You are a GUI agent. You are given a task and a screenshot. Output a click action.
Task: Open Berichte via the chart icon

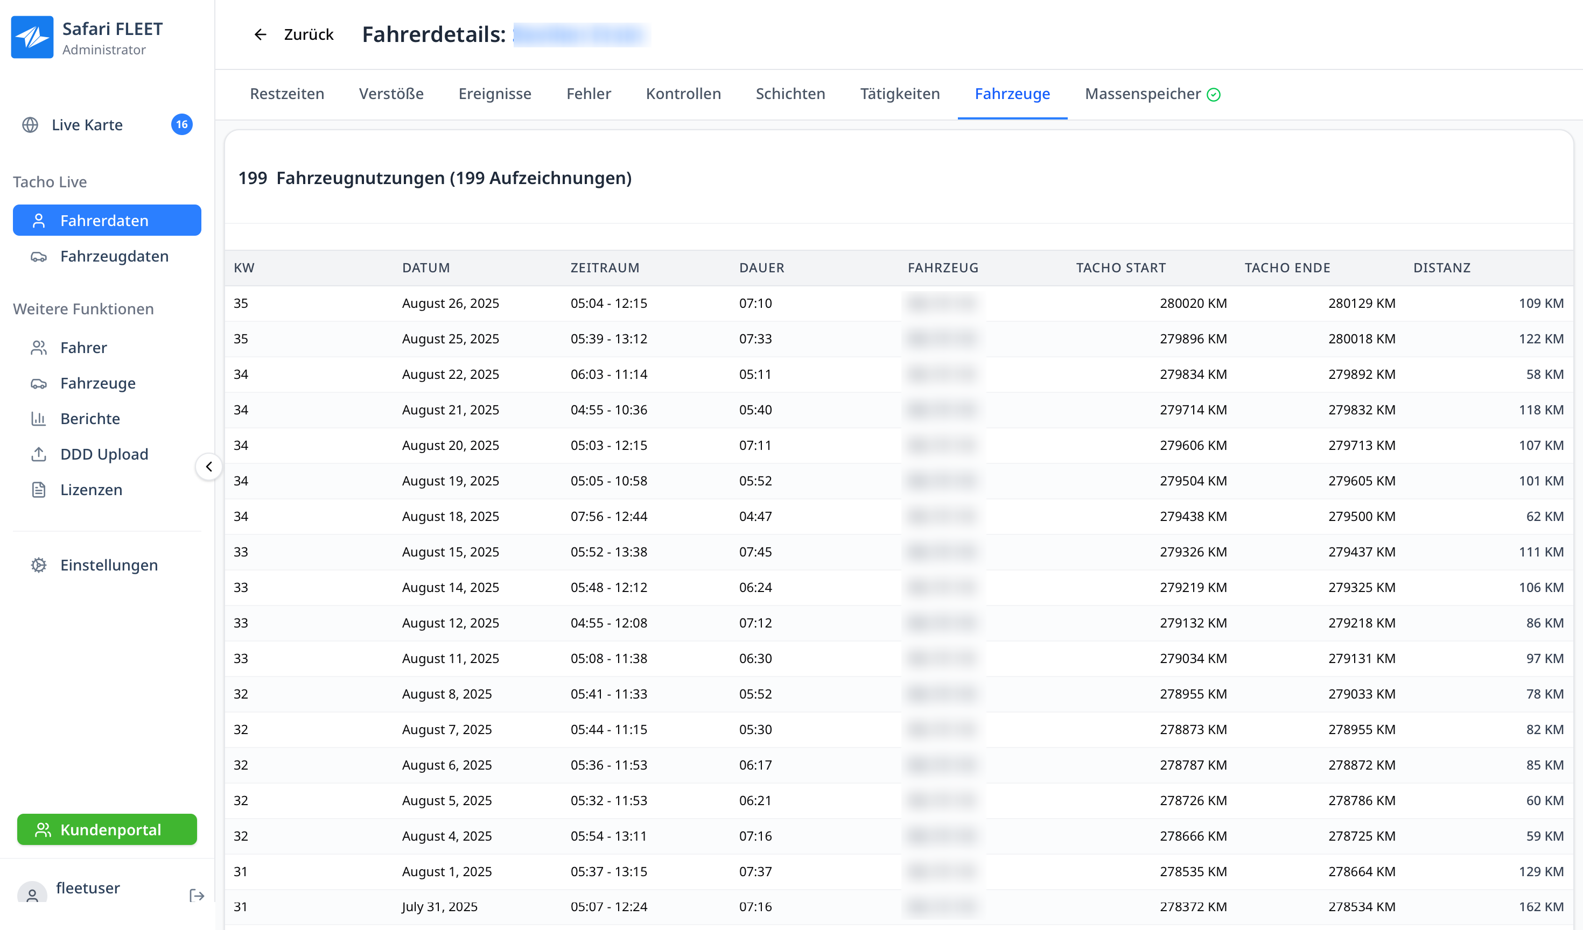click(39, 418)
